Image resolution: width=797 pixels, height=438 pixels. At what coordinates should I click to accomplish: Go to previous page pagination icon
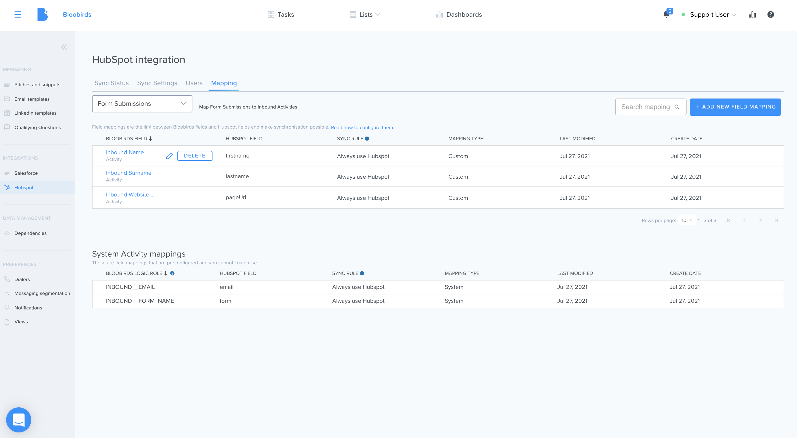(x=744, y=220)
